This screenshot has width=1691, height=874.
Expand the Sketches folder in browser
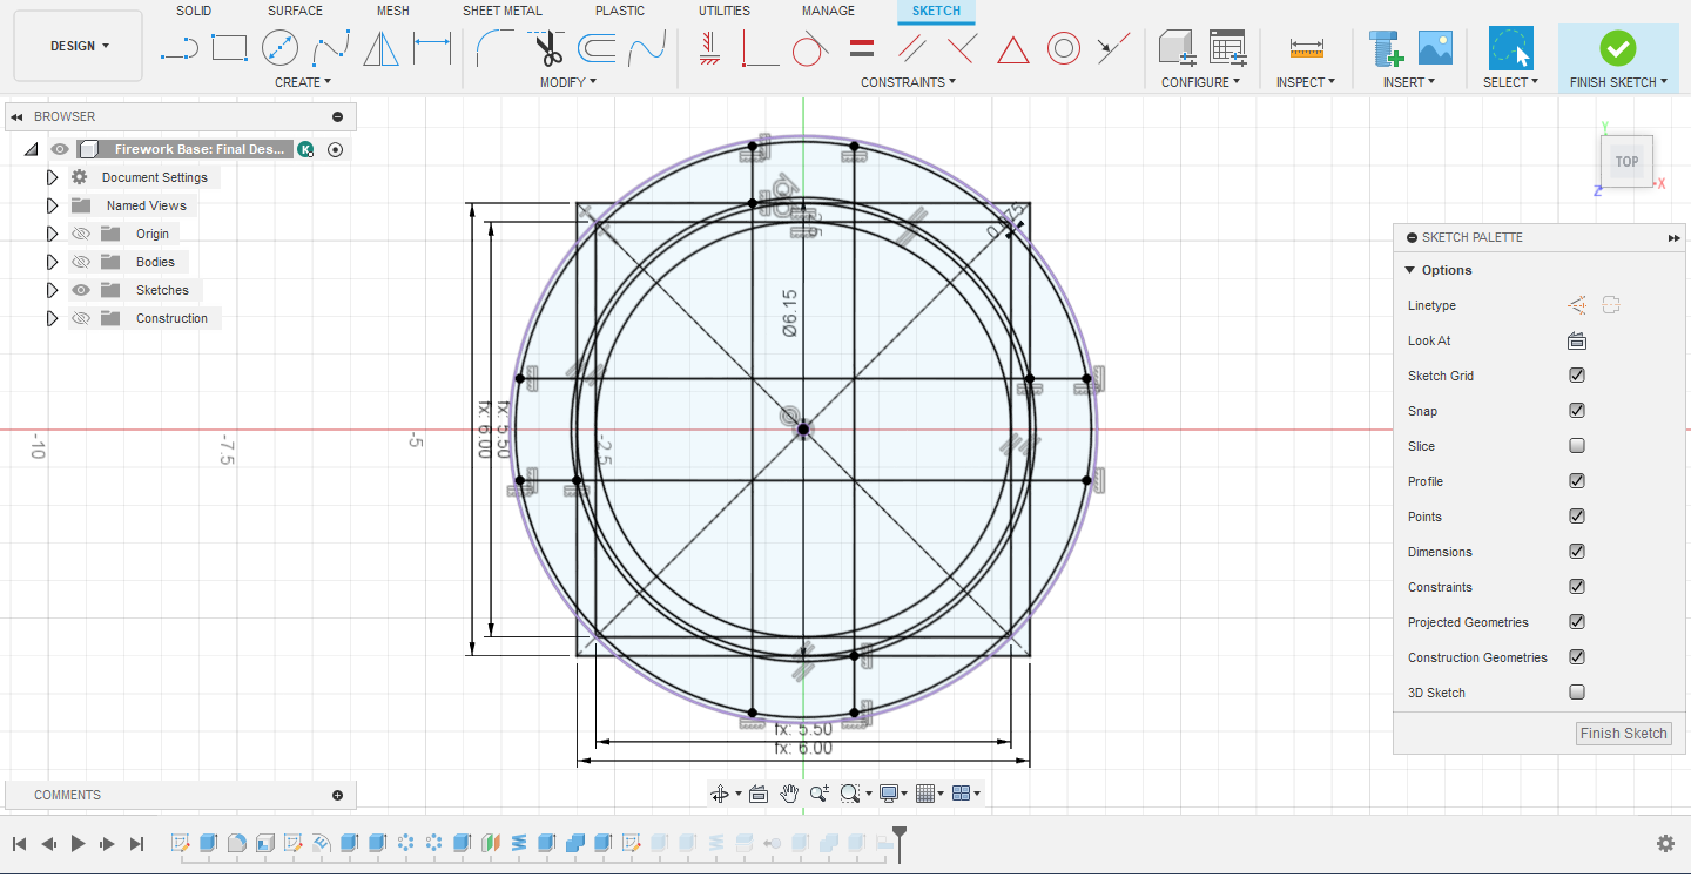pos(51,289)
